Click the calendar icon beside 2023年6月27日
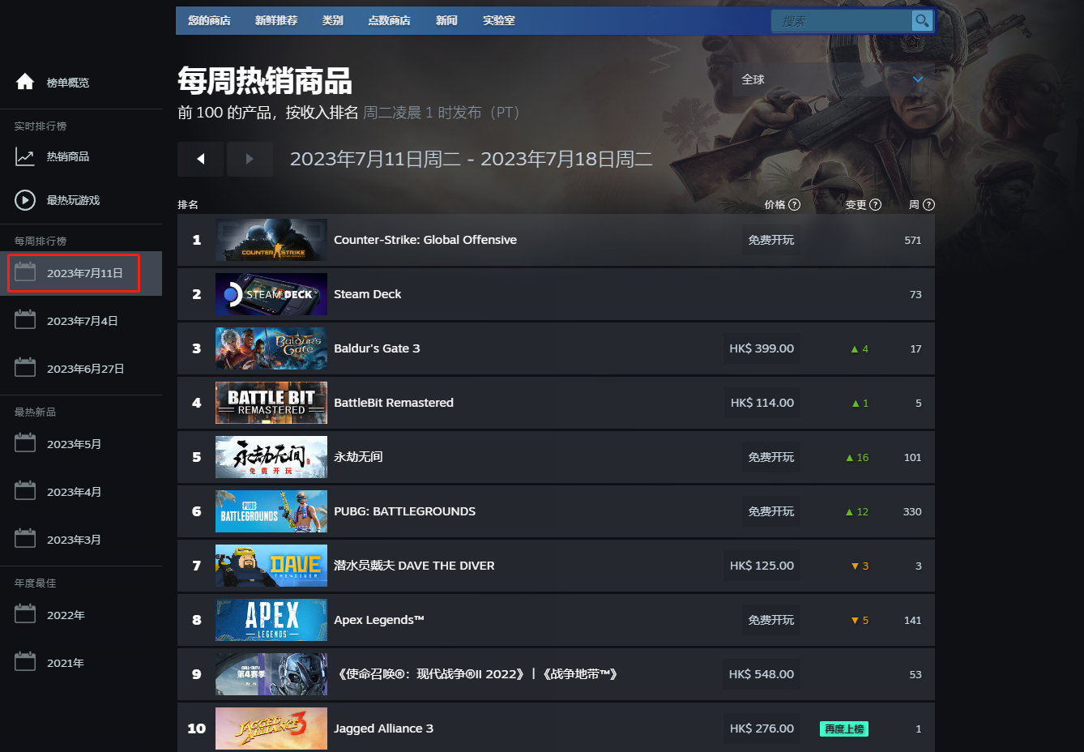This screenshot has height=752, width=1084. [25, 368]
